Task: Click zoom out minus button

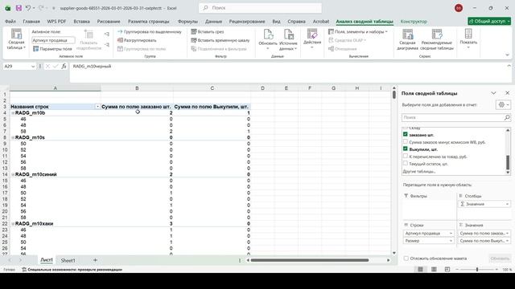Action: (x=457, y=270)
